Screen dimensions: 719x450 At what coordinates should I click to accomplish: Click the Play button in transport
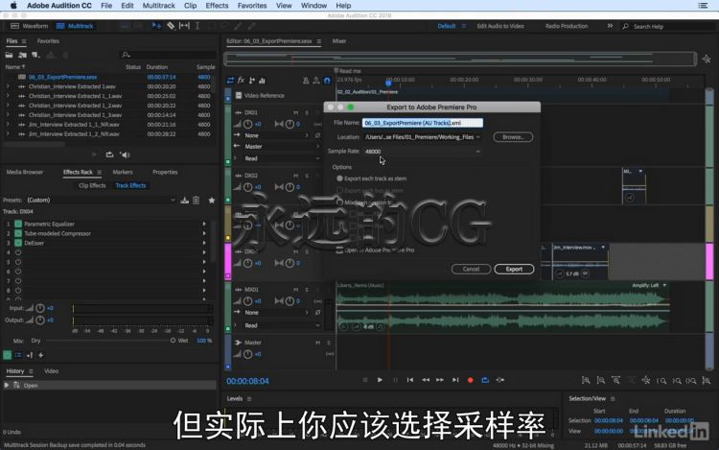point(380,380)
